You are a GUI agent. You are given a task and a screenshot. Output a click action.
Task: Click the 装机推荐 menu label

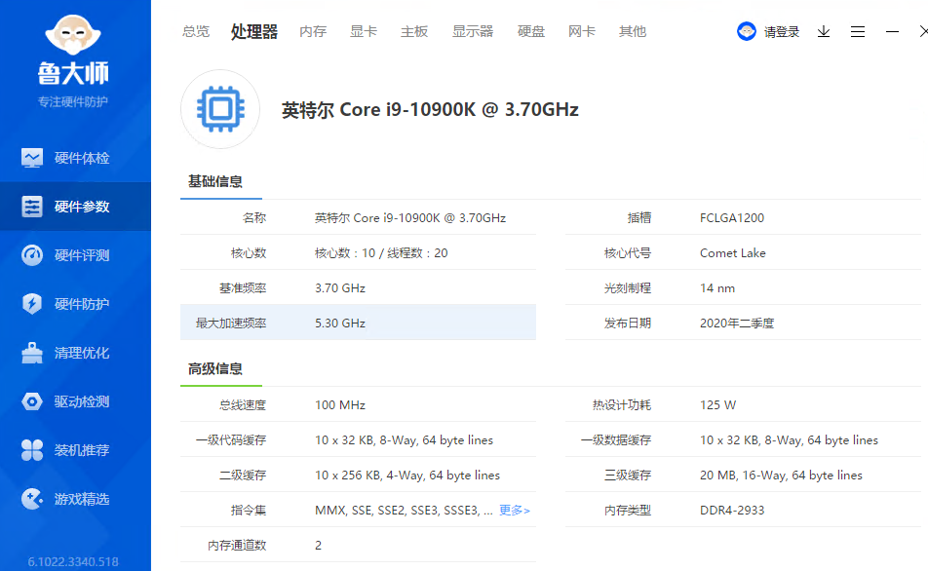[x=82, y=450]
